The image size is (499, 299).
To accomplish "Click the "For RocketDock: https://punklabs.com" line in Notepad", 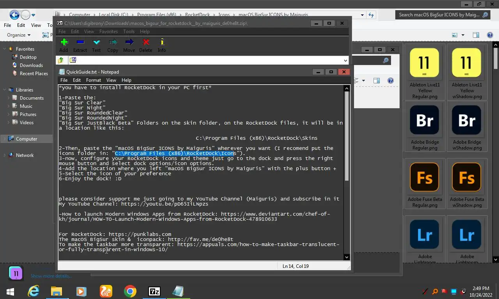I will click(115, 234).
